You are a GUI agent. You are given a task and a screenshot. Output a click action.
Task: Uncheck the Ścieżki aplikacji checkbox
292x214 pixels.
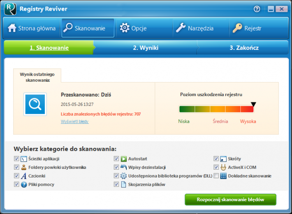tap(16, 159)
